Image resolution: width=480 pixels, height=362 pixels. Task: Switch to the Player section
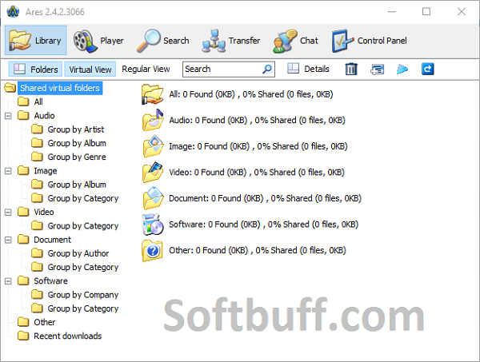(98, 41)
